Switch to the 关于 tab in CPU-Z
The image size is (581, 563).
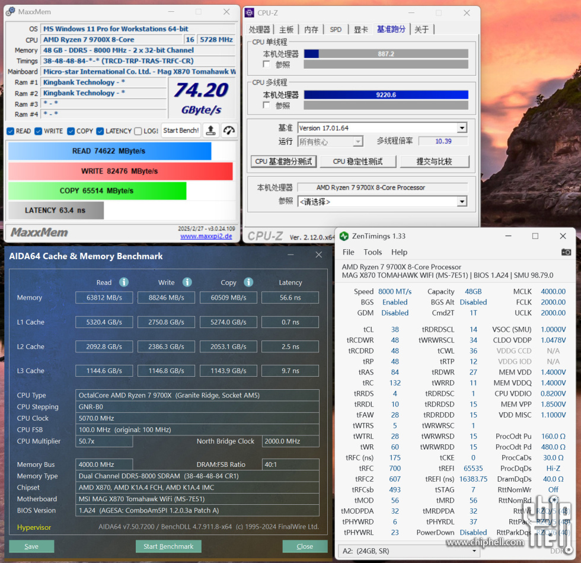coord(422,29)
